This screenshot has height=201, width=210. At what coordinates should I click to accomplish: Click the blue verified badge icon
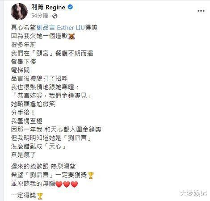click(70, 7)
